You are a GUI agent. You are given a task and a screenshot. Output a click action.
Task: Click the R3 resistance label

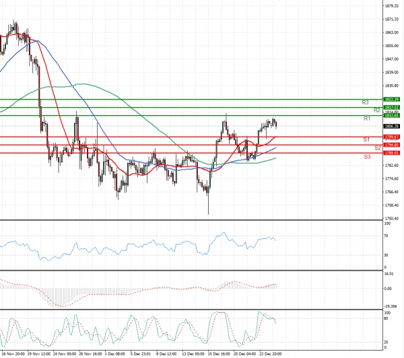pyautogui.click(x=365, y=102)
